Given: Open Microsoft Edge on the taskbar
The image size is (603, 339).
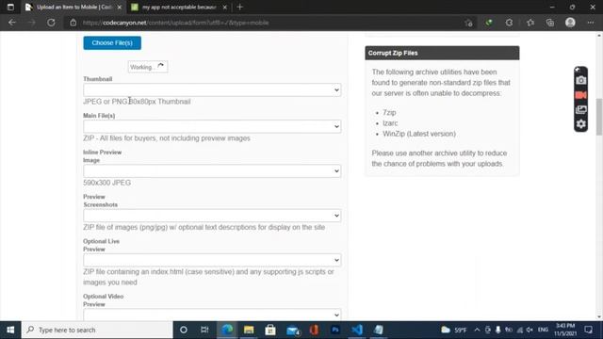Looking at the screenshot, I should [x=227, y=330].
